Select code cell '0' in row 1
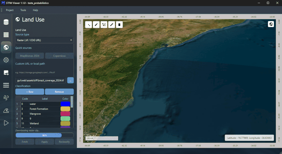Viewport: 282px width, 154px height. click(25, 104)
